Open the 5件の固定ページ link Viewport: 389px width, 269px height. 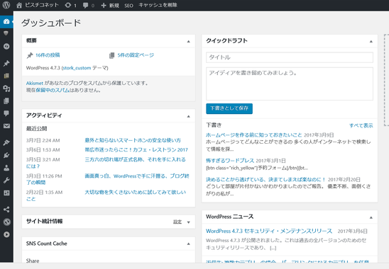pos(136,55)
